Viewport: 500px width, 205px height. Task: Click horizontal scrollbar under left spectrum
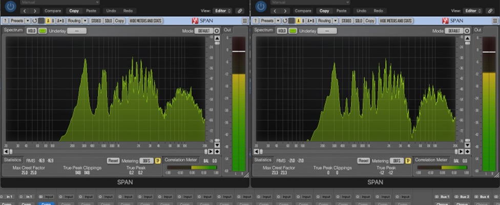(109, 151)
